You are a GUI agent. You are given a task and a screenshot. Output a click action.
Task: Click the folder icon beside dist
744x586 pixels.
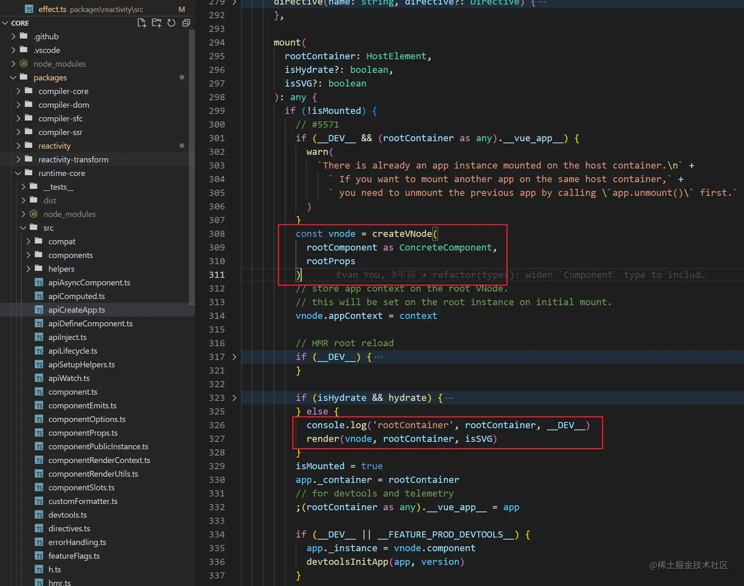pos(34,200)
